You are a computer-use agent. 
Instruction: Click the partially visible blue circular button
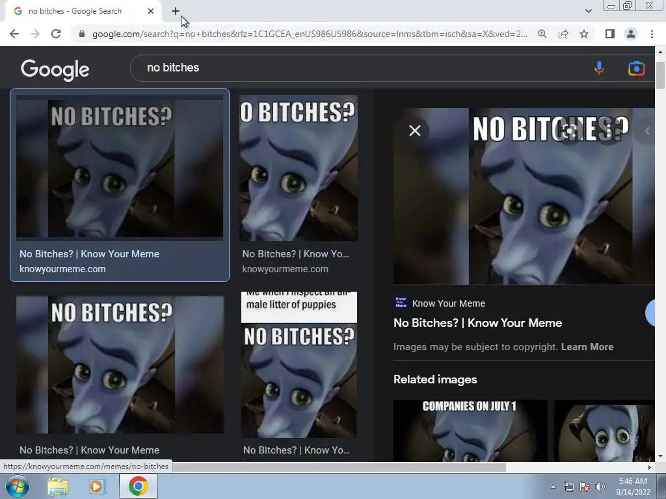click(650, 313)
